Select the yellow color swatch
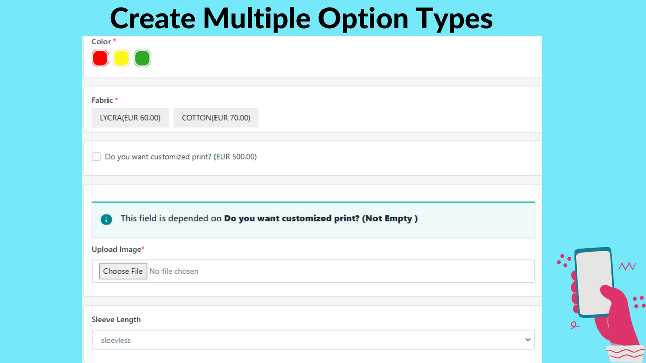The height and width of the screenshot is (363, 646). click(x=121, y=58)
